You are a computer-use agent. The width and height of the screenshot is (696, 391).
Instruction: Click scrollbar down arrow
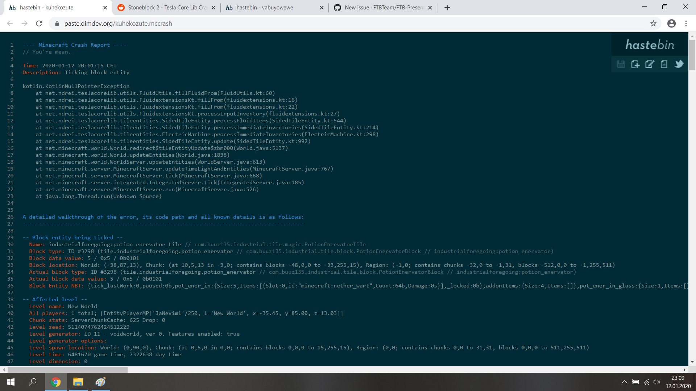tap(692, 362)
